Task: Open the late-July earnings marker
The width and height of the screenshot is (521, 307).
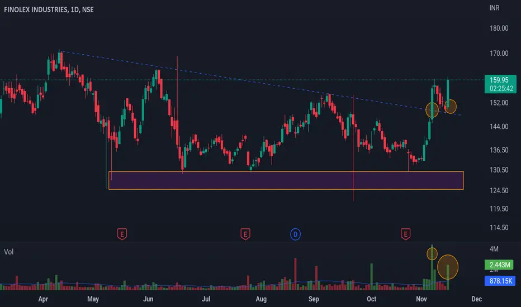Action: (245, 234)
